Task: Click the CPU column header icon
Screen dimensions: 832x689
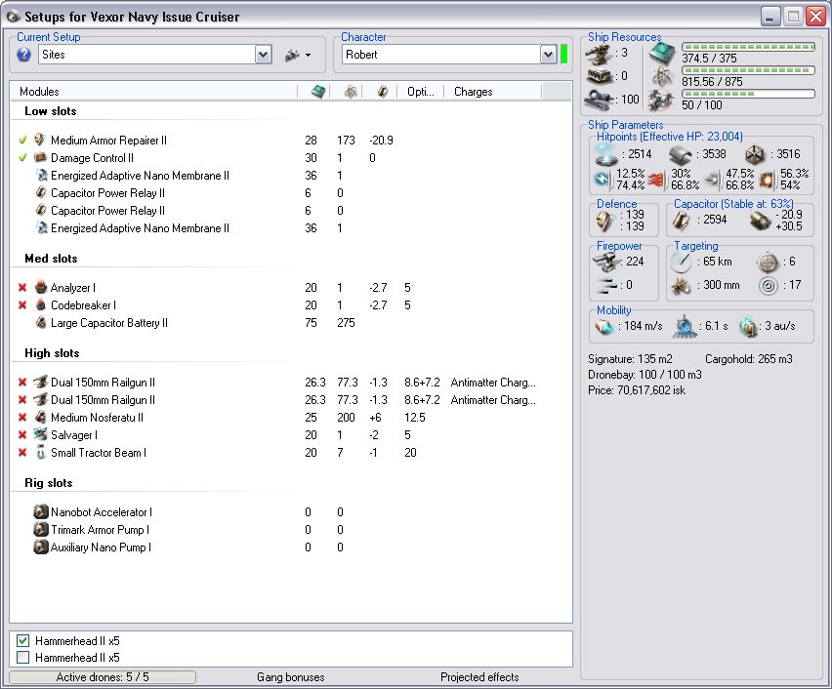Action: (317, 91)
